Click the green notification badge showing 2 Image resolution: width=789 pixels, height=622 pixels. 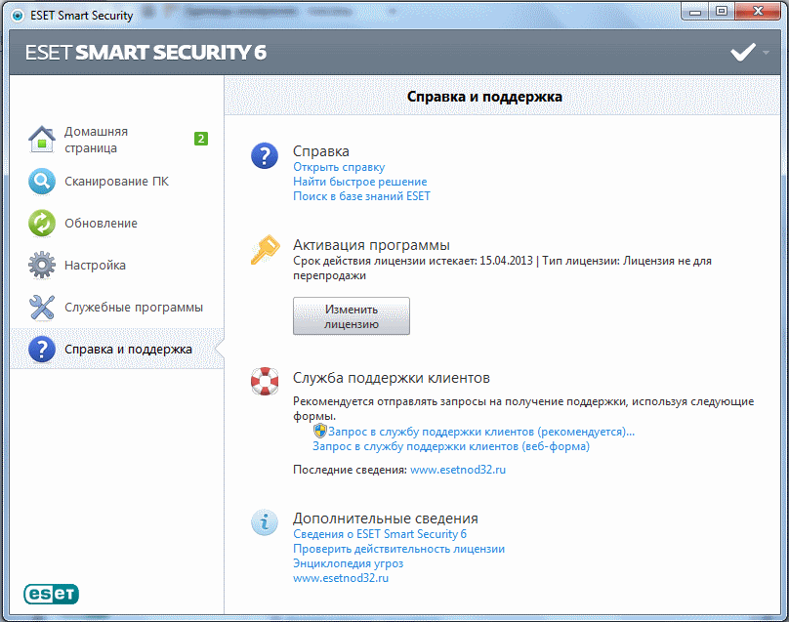click(x=201, y=139)
